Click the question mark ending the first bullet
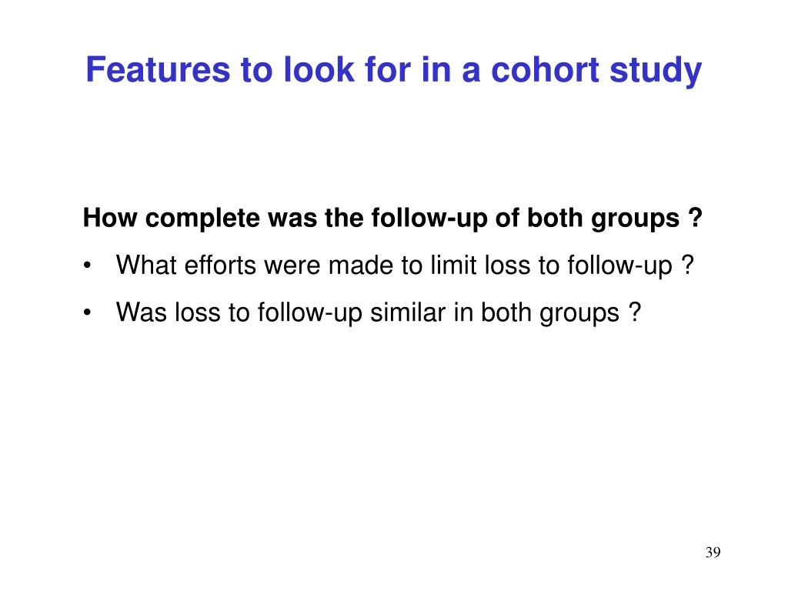The width and height of the screenshot is (788, 591). (687, 265)
